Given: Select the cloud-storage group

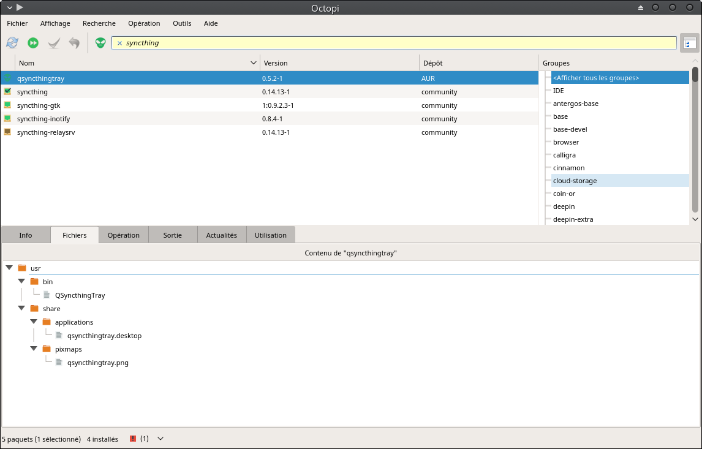Looking at the screenshot, I should click(620, 181).
